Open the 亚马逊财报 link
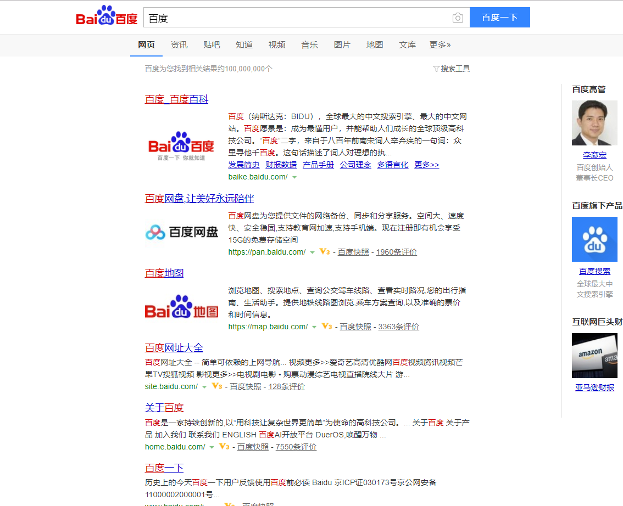Screen dimensions: 623x506 595,387
